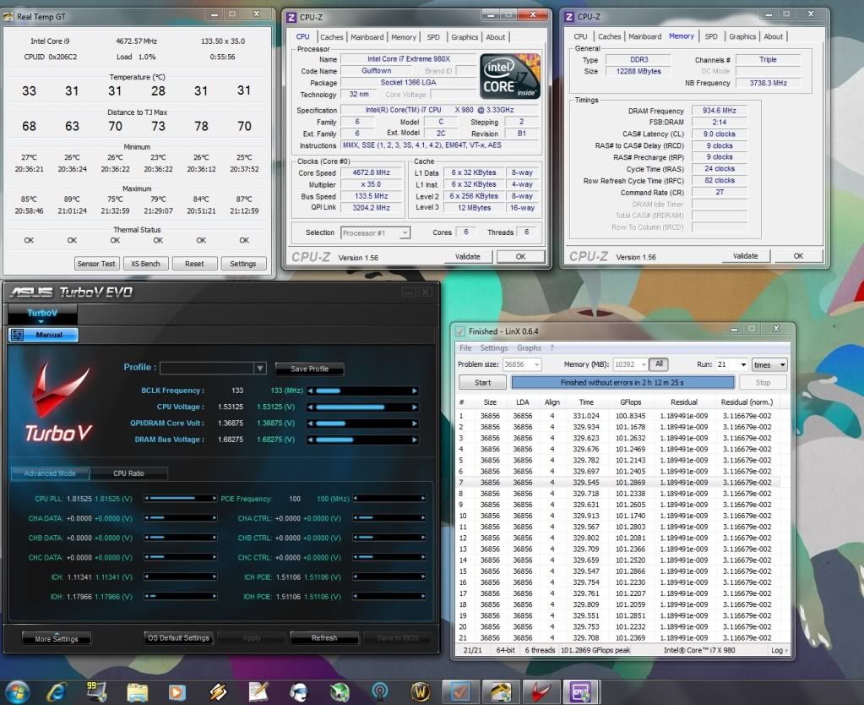Viewport: 864px width, 705px height.
Task: Click Save Profile in TurboV
Action: (309, 369)
